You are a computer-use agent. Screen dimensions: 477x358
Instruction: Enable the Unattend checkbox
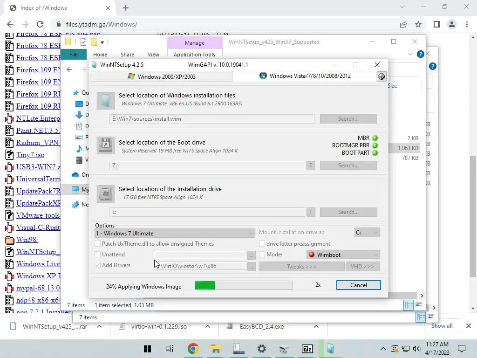(x=97, y=254)
